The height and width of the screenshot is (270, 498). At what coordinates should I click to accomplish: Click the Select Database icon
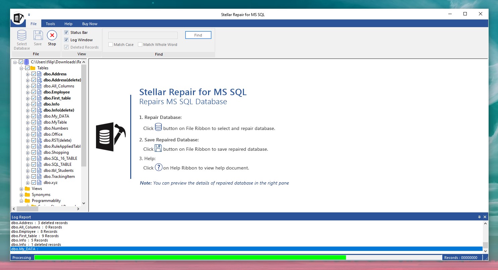click(22, 35)
